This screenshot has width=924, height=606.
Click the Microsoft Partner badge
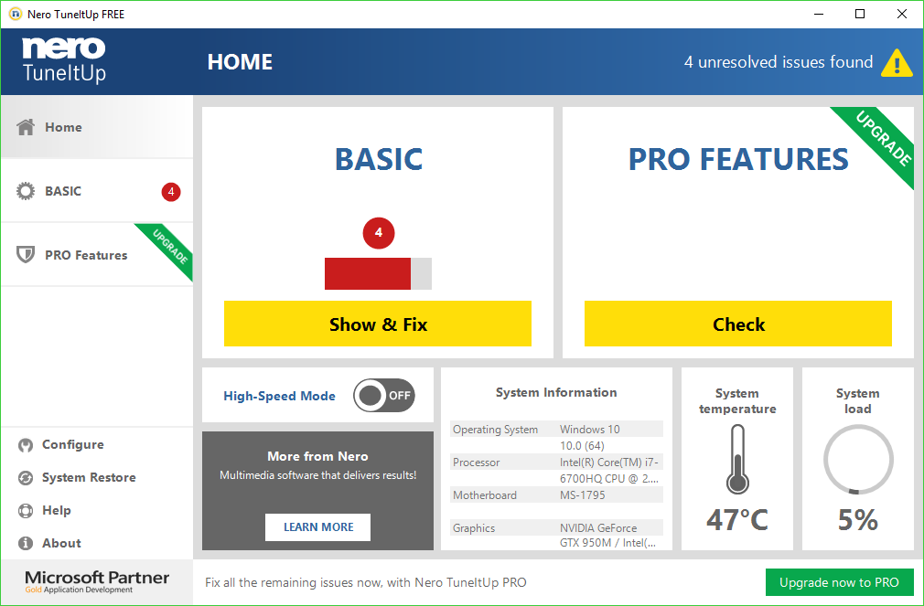(x=97, y=581)
